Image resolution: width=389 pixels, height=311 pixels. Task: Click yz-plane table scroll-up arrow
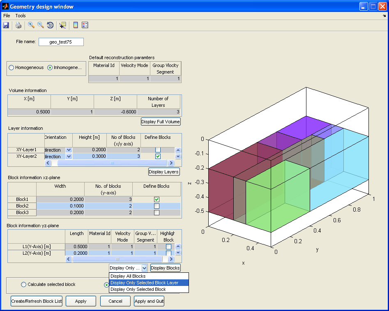178,246
